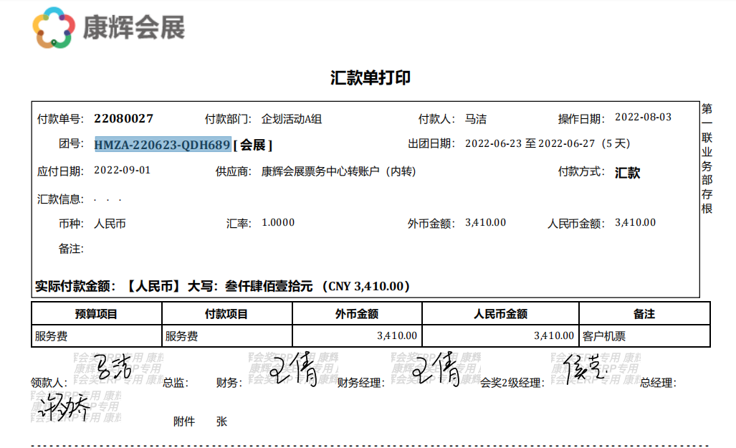This screenshot has width=736, height=448.
Task: Click the 付款项目 table column header
Action: point(226,314)
